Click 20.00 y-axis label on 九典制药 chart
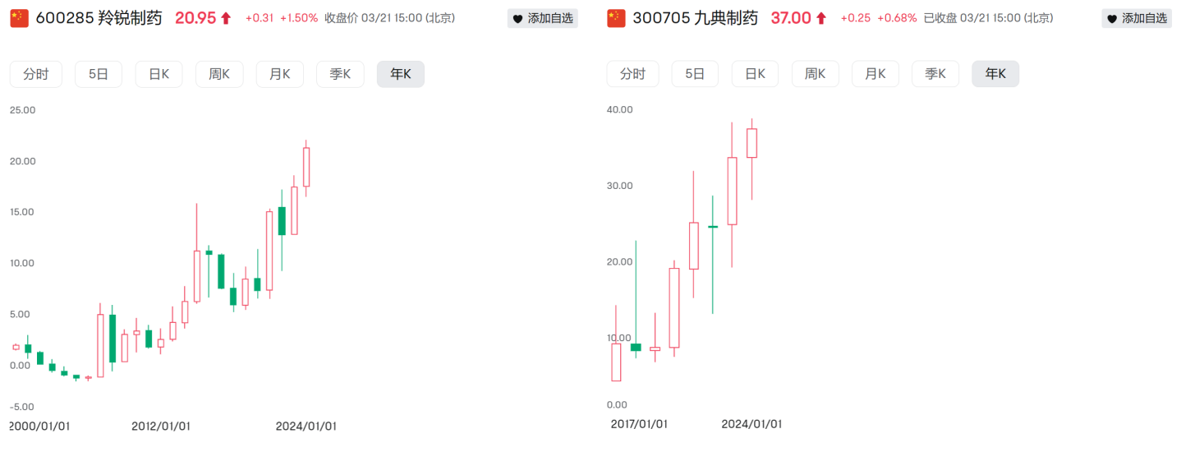 [620, 261]
